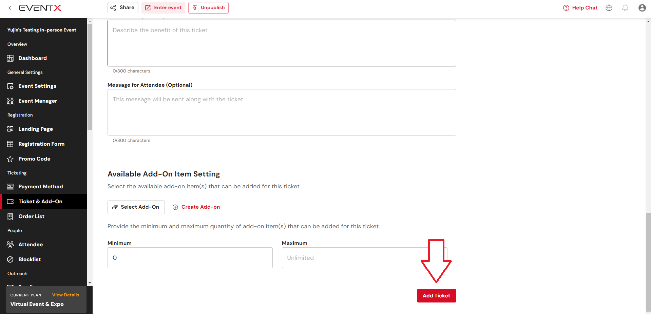Viewport: 651px width, 314px height.
Task: Click the Blocklist icon
Action: tap(10, 259)
